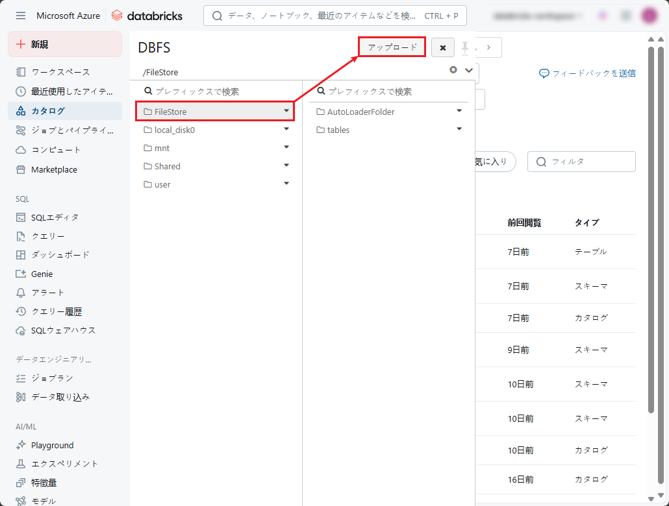This screenshot has width=669, height=506.
Task: Select the Shared folder in DBFS
Action: [167, 166]
